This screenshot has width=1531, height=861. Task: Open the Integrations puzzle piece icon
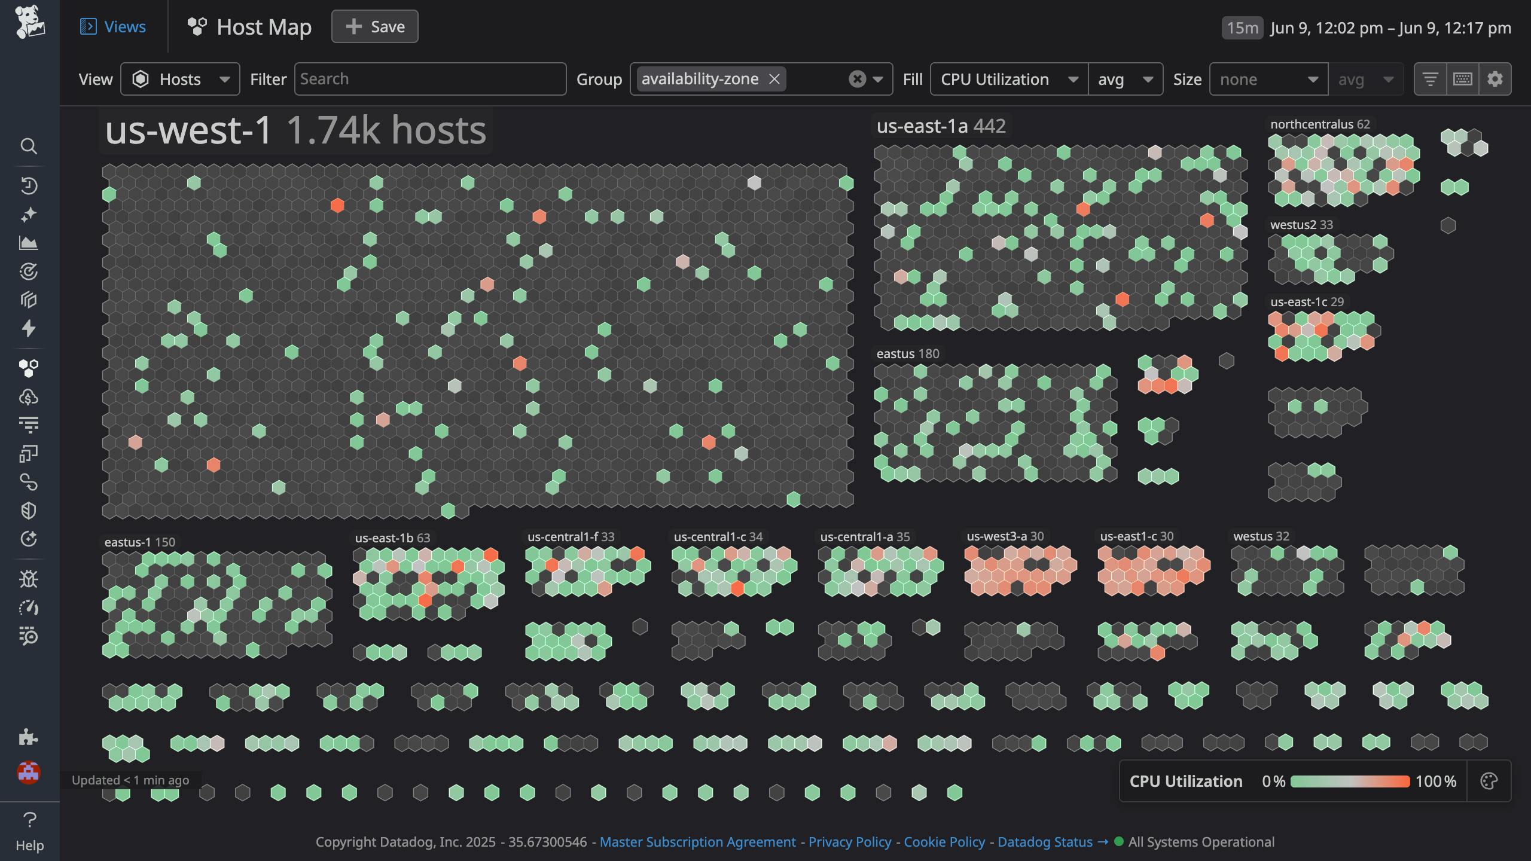click(x=29, y=737)
